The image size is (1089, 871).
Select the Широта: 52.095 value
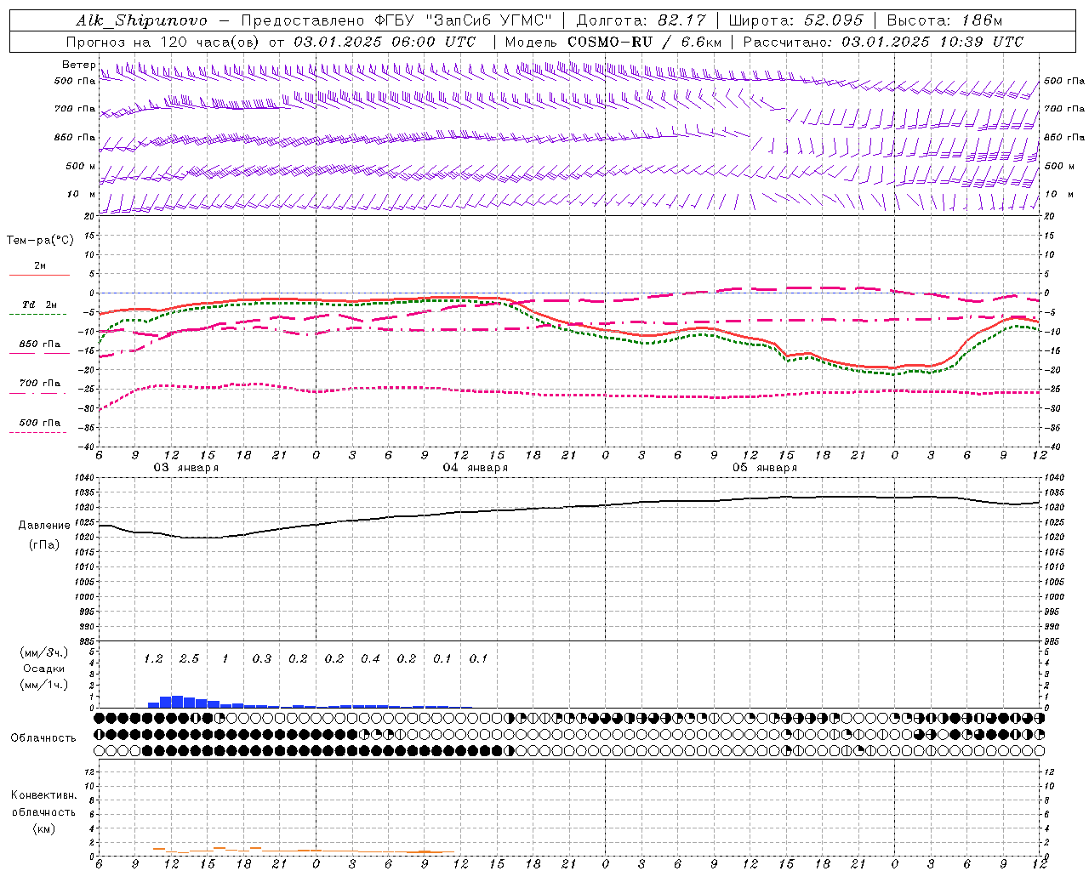796,20
